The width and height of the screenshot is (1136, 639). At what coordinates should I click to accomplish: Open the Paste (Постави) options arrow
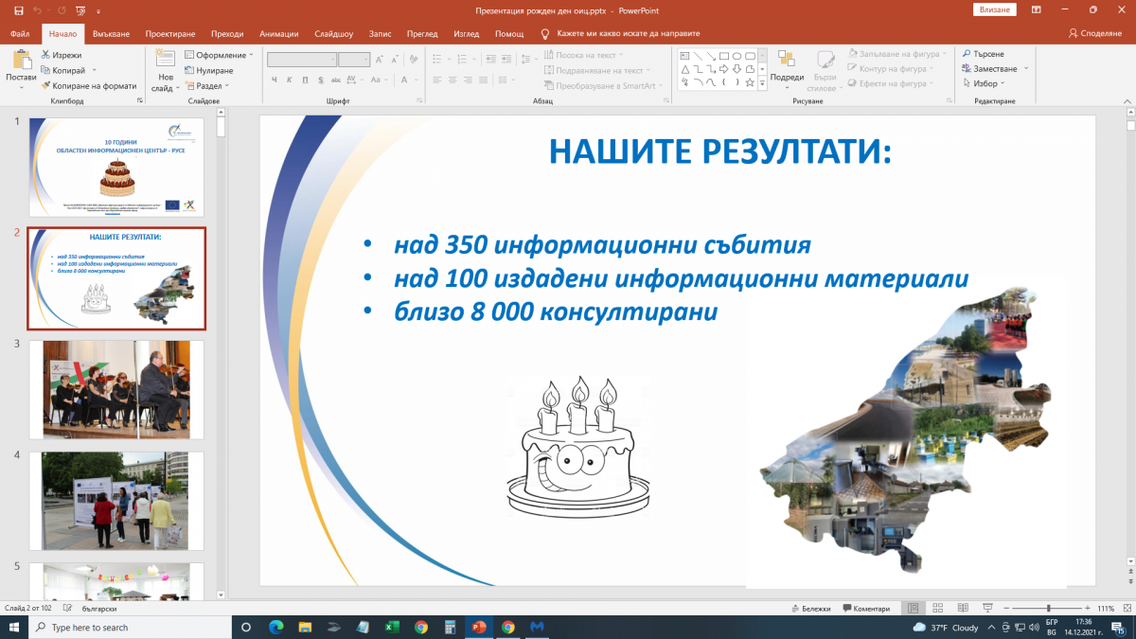tap(21, 85)
